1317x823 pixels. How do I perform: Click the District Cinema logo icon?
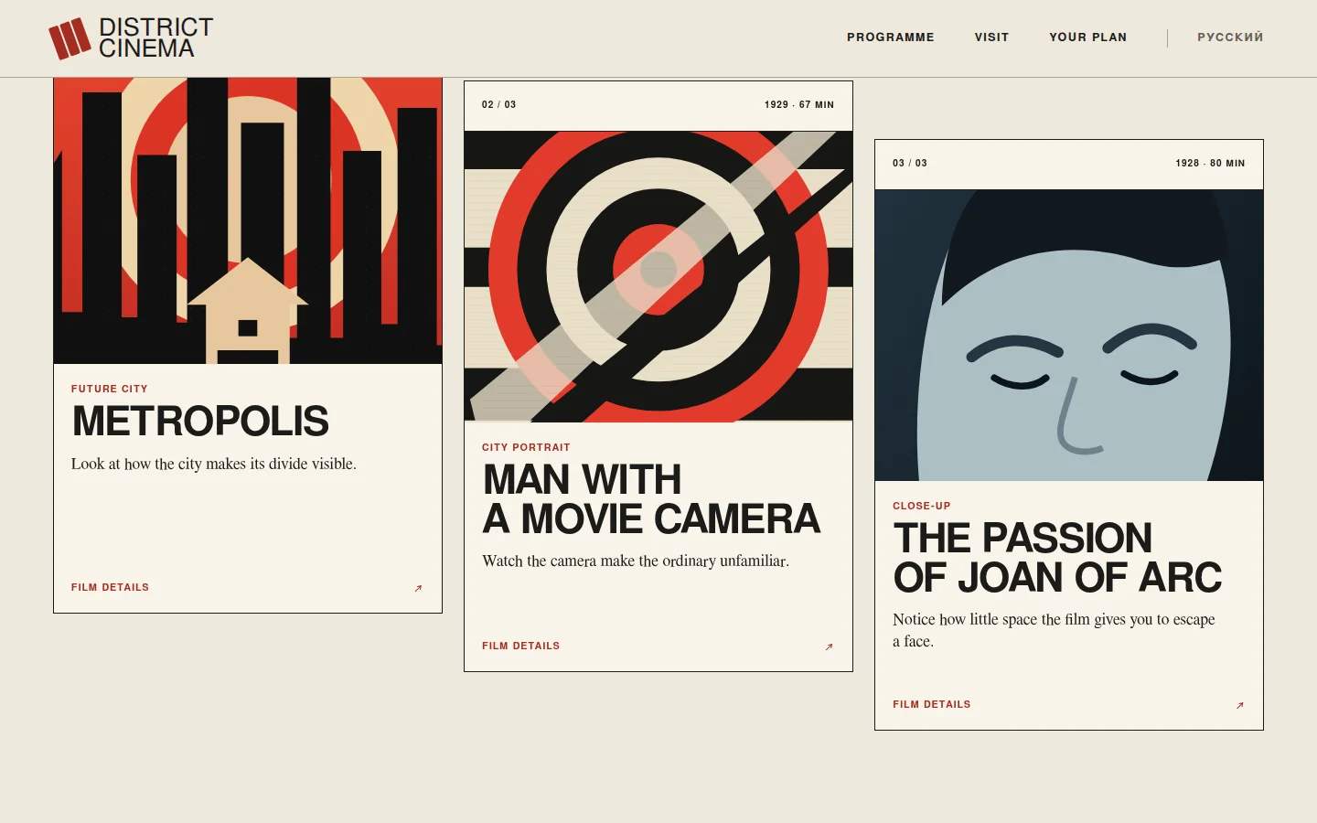click(x=70, y=38)
